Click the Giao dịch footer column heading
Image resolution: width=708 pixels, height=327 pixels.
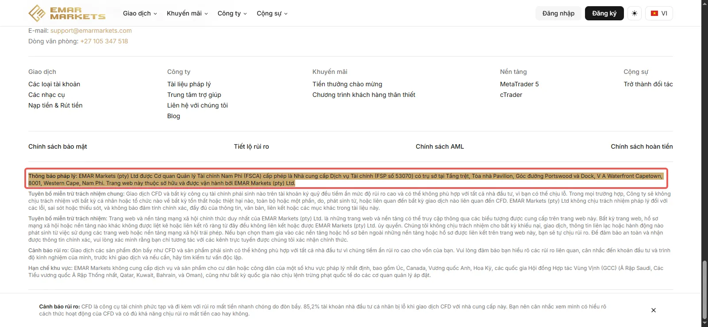[x=42, y=72]
